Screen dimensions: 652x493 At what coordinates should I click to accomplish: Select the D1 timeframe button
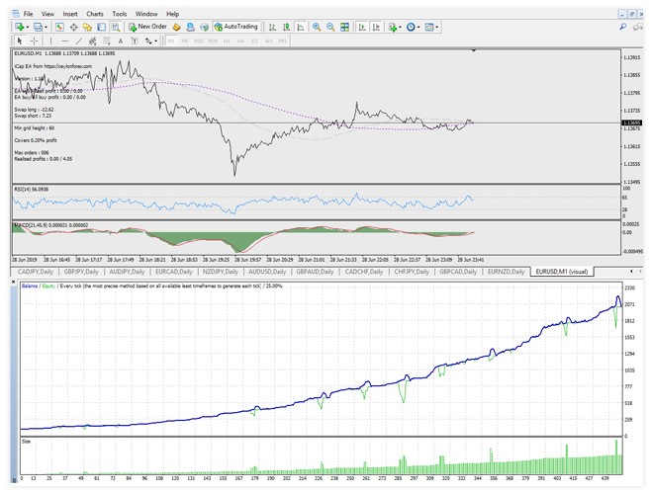tap(254, 41)
